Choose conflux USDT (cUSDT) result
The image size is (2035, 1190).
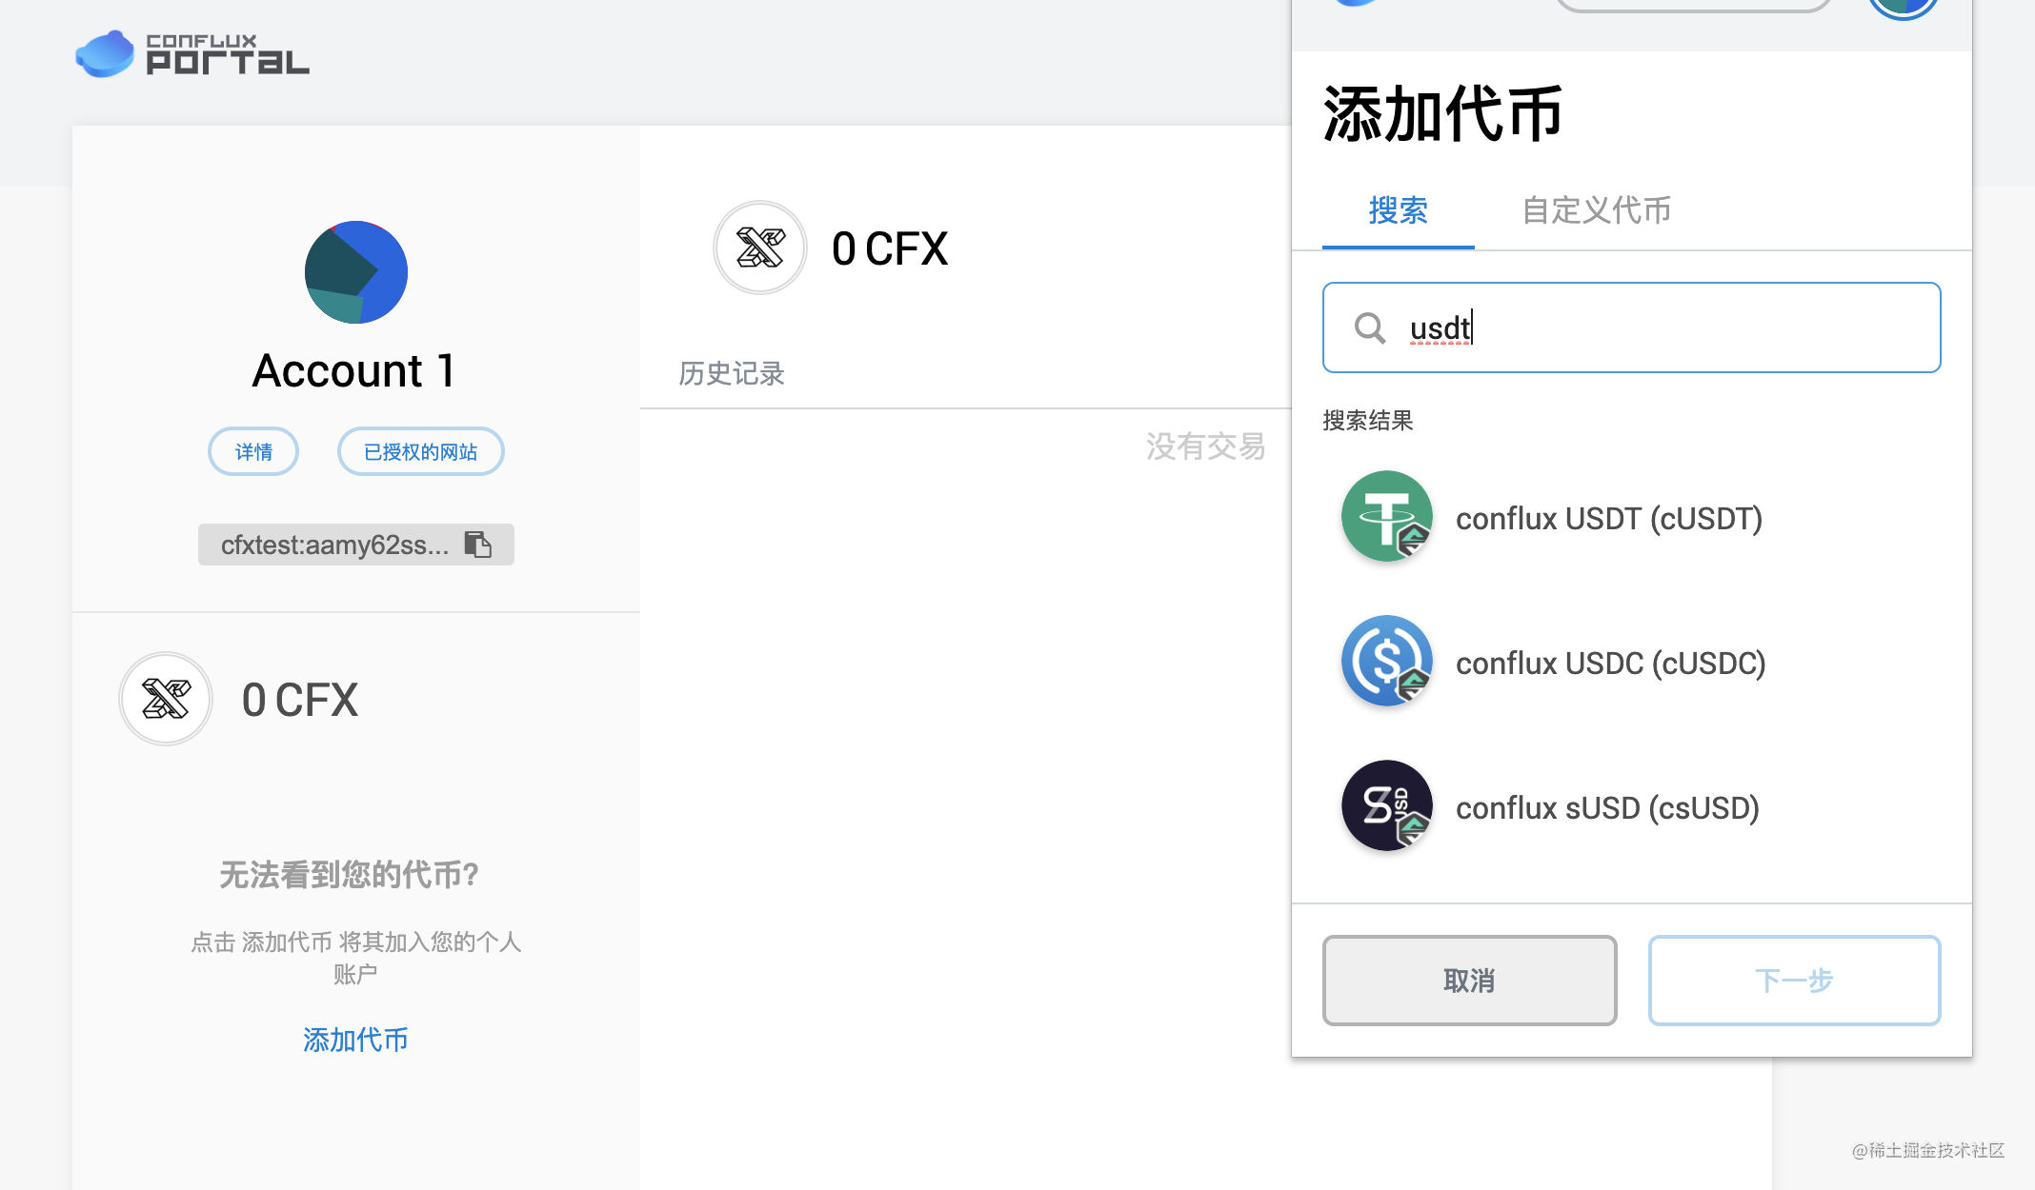pos(1631,518)
